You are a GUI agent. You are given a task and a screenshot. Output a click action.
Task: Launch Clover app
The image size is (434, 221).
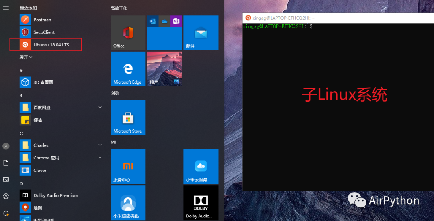pos(61,170)
